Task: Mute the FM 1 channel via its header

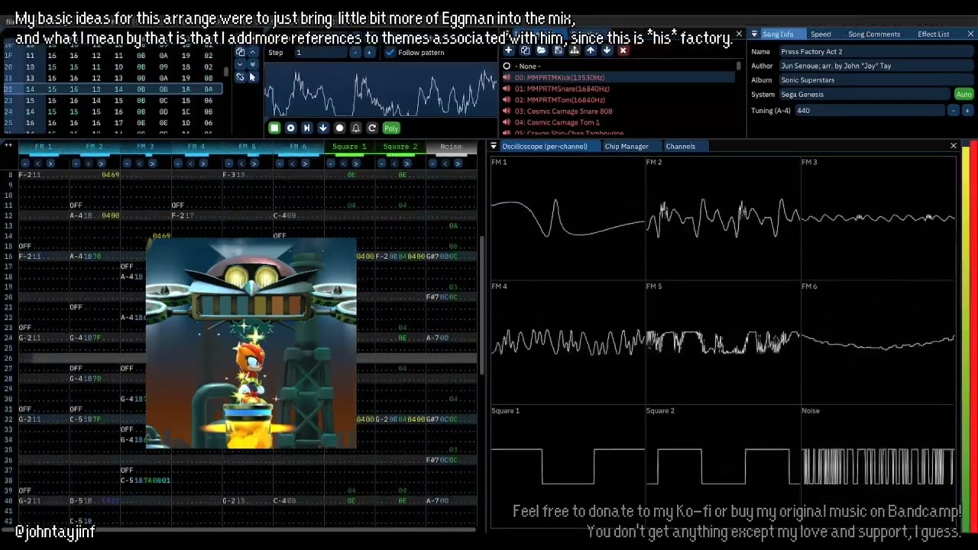Action: 44,147
